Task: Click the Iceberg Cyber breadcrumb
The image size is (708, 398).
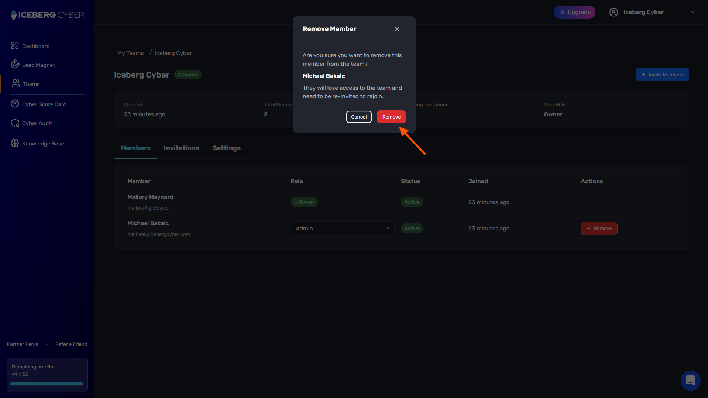Action: (173, 53)
